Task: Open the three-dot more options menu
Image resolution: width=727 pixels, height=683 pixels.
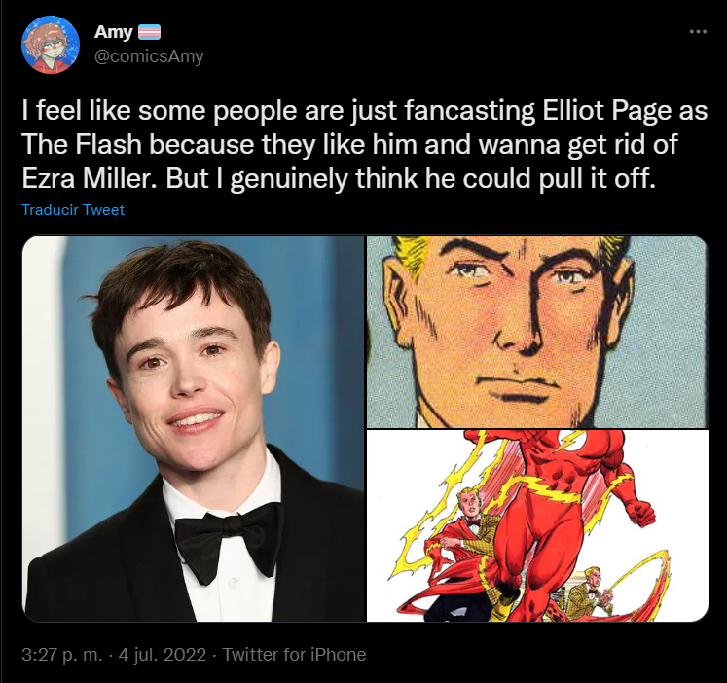Action: click(698, 32)
